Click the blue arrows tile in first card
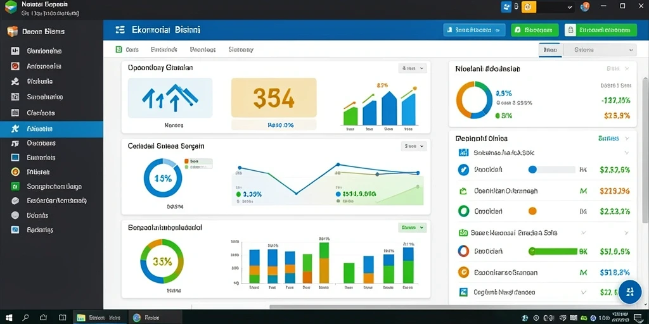 coord(170,98)
